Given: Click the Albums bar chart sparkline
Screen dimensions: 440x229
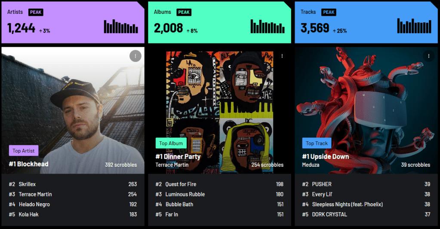Looking at the screenshot, I should 268,26.
